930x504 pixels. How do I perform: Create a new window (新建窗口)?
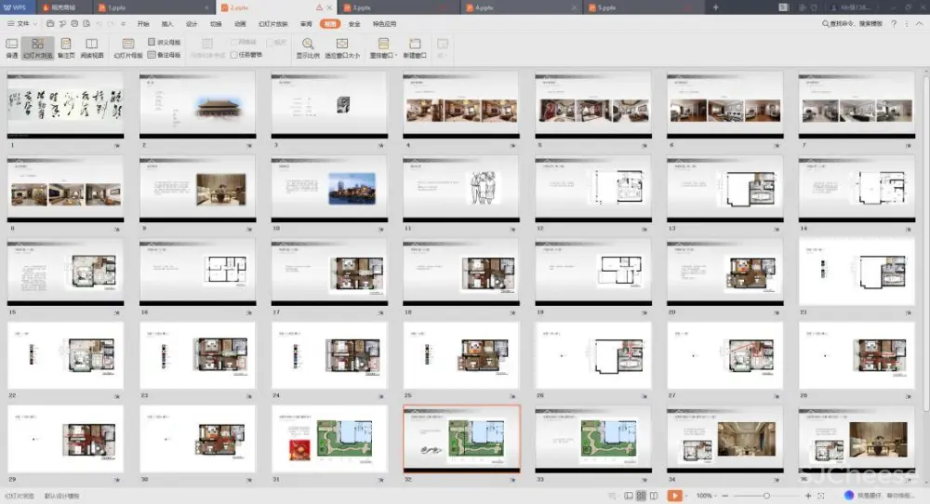coord(415,47)
